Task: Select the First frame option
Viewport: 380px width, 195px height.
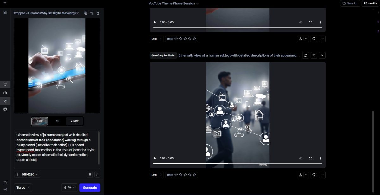Action: 40,121
